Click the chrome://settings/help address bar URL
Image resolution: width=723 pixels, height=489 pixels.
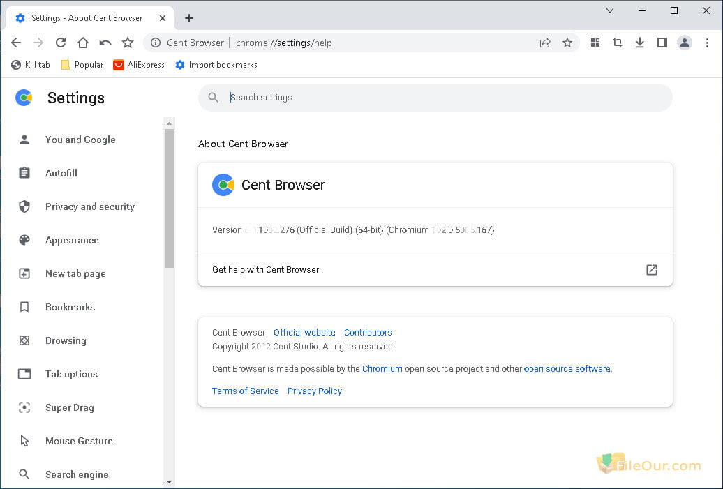pyautogui.click(x=284, y=43)
